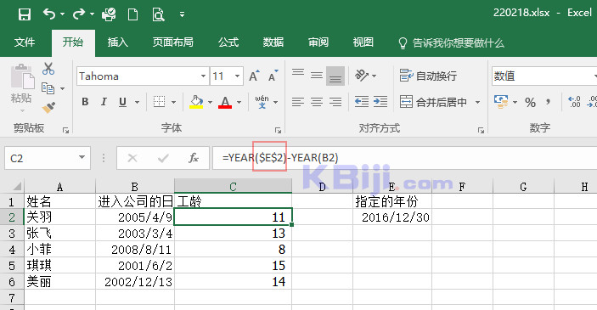Click the Accounting Number Format icon
The height and width of the screenshot is (310, 597).
[x=501, y=102]
